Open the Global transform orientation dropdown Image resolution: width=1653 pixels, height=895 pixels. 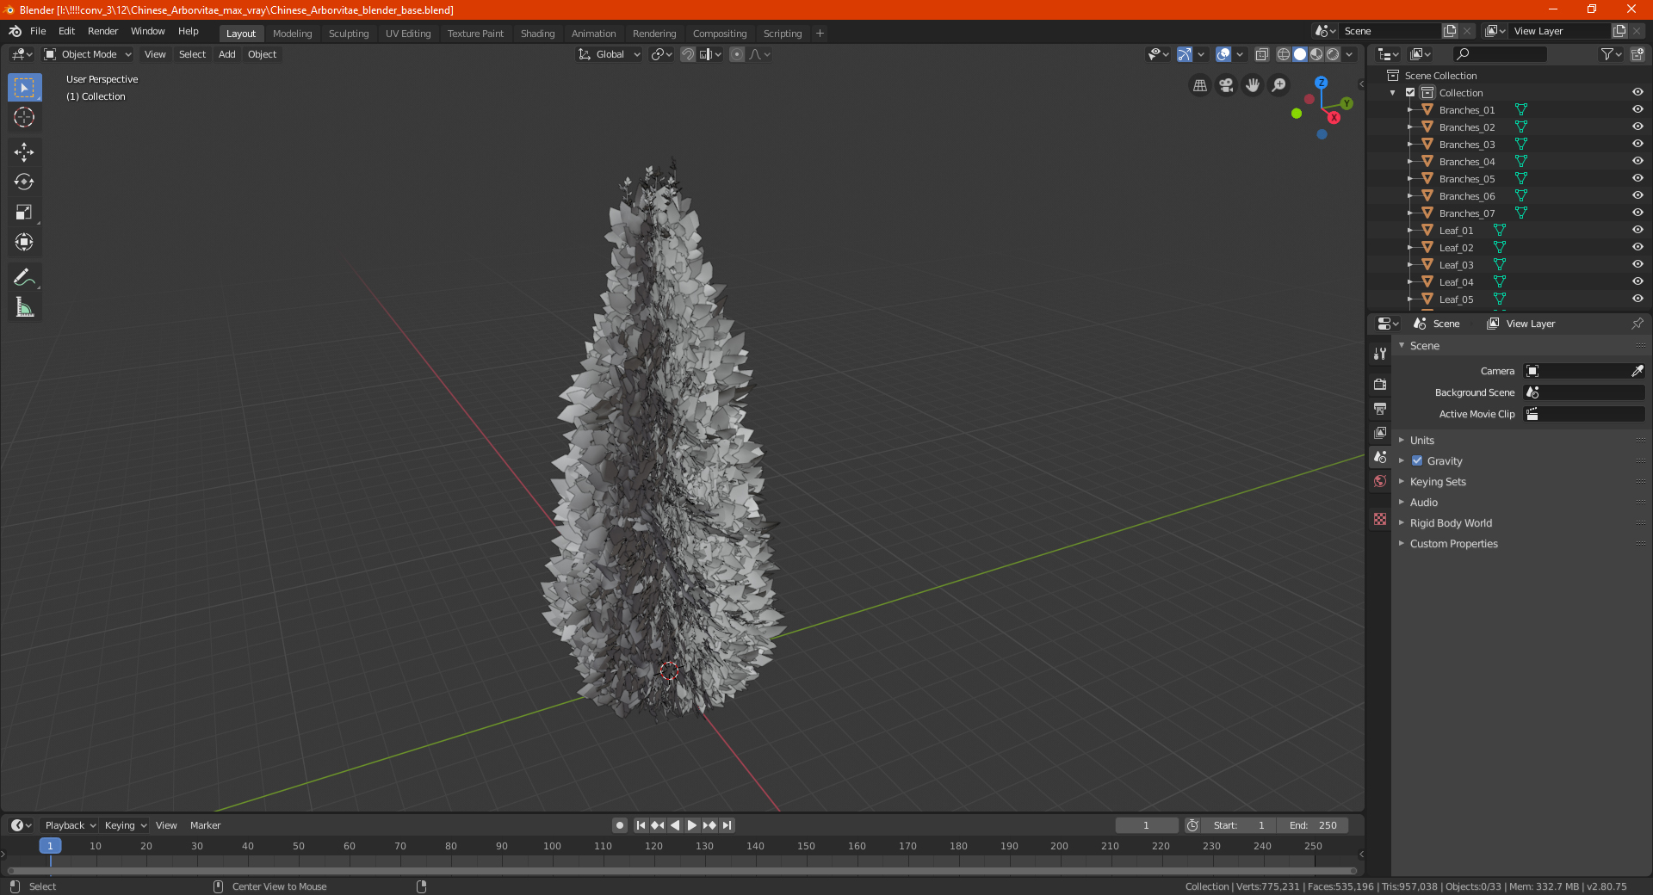tap(609, 54)
